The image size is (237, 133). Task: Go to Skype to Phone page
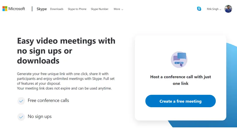coord(77,9)
